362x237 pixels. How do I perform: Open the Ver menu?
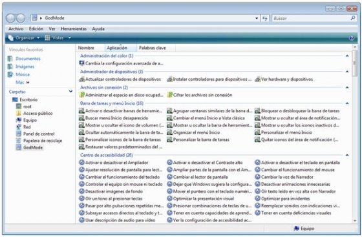coord(52,29)
